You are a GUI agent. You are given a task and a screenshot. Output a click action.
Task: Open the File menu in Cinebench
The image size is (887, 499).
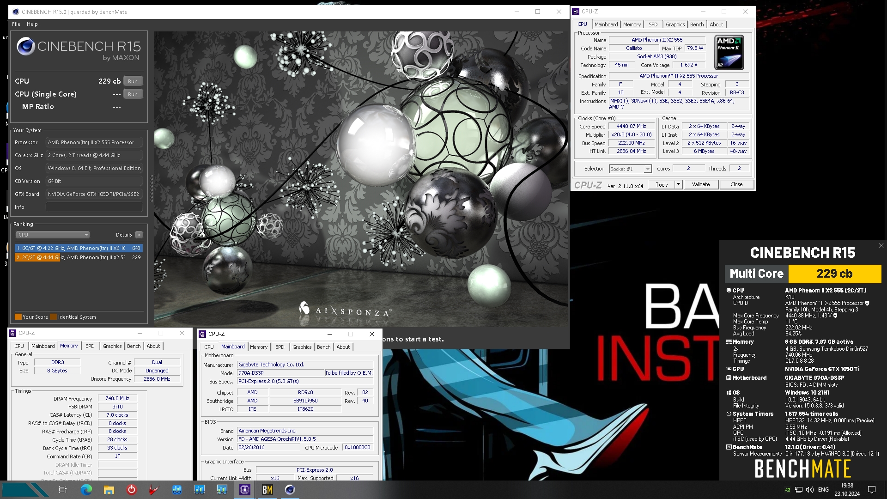[16, 24]
